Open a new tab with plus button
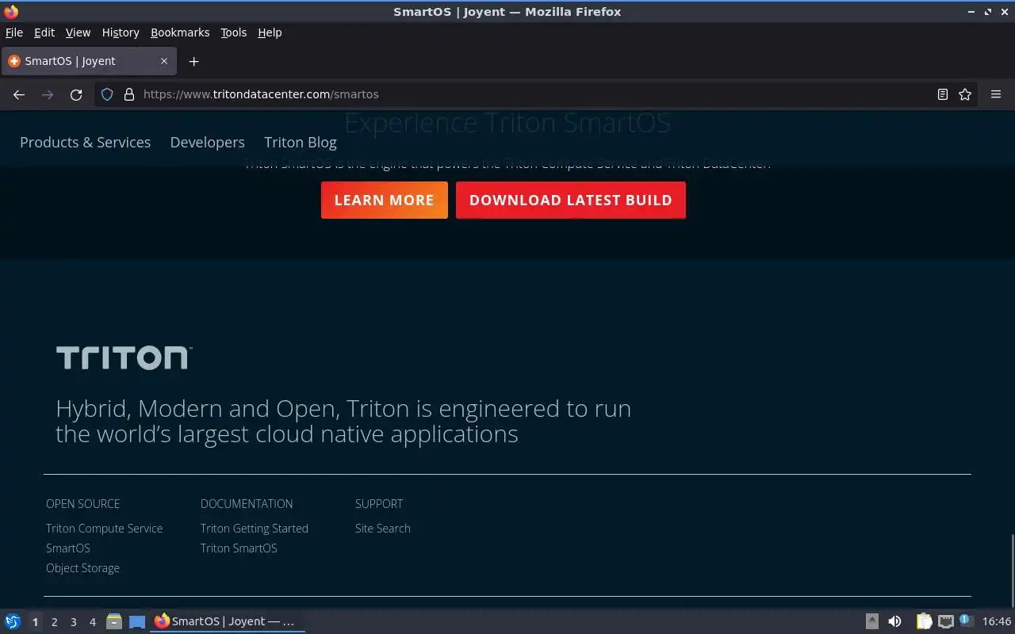Image resolution: width=1015 pixels, height=634 pixels. [x=193, y=61]
